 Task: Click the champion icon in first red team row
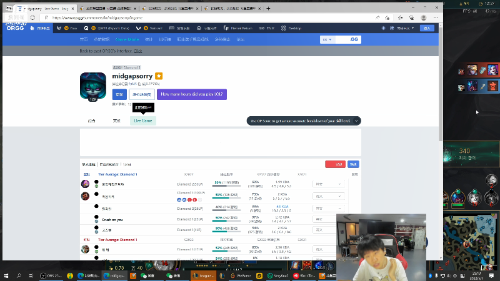pyautogui.click(x=85, y=249)
